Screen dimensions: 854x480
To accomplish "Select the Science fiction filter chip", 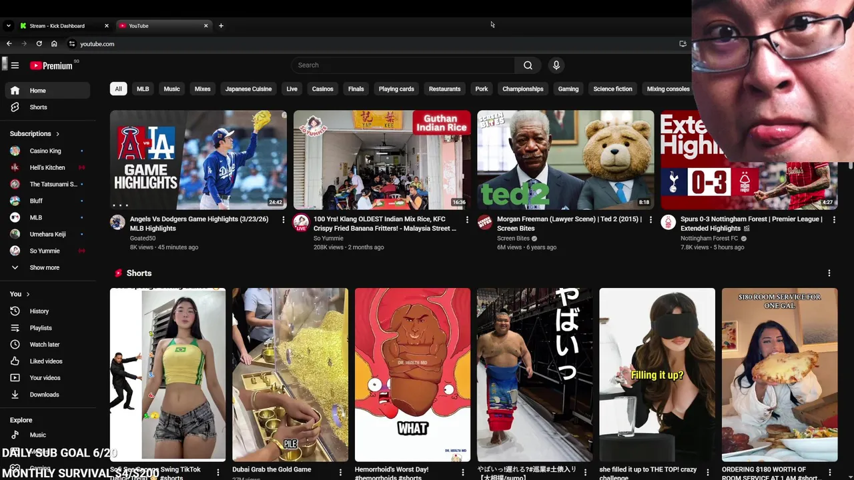I will (612, 89).
